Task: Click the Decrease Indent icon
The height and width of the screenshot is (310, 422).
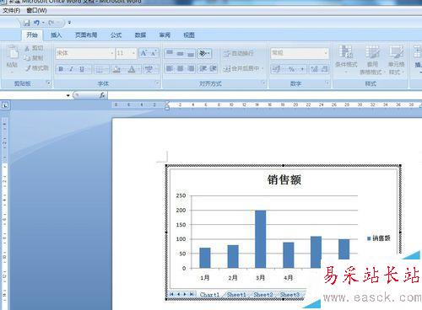Action: click(x=203, y=68)
